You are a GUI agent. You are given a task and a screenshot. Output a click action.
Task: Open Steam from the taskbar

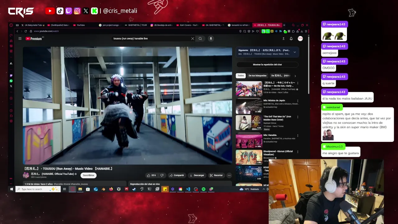(134, 189)
